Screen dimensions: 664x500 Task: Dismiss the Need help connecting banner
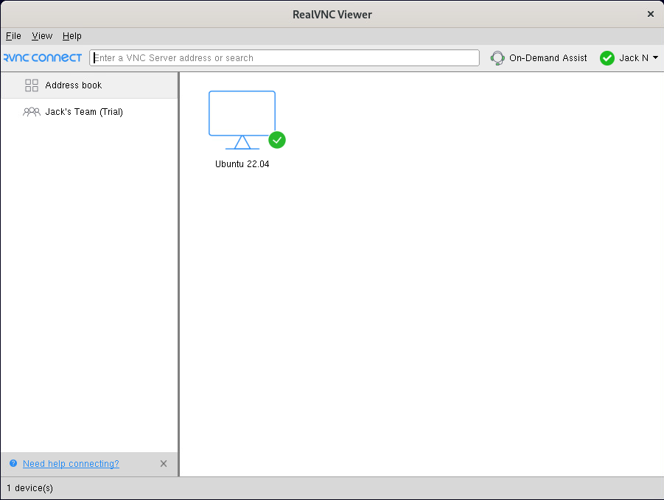164,464
